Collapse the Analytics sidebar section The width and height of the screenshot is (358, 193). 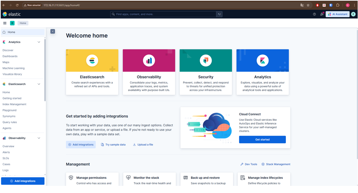(39, 42)
